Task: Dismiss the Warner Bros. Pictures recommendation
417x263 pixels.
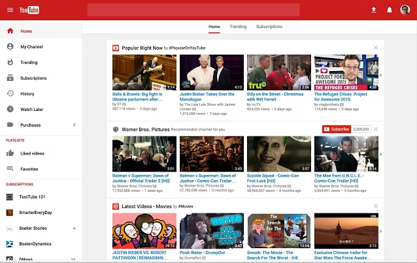Action: [376, 129]
